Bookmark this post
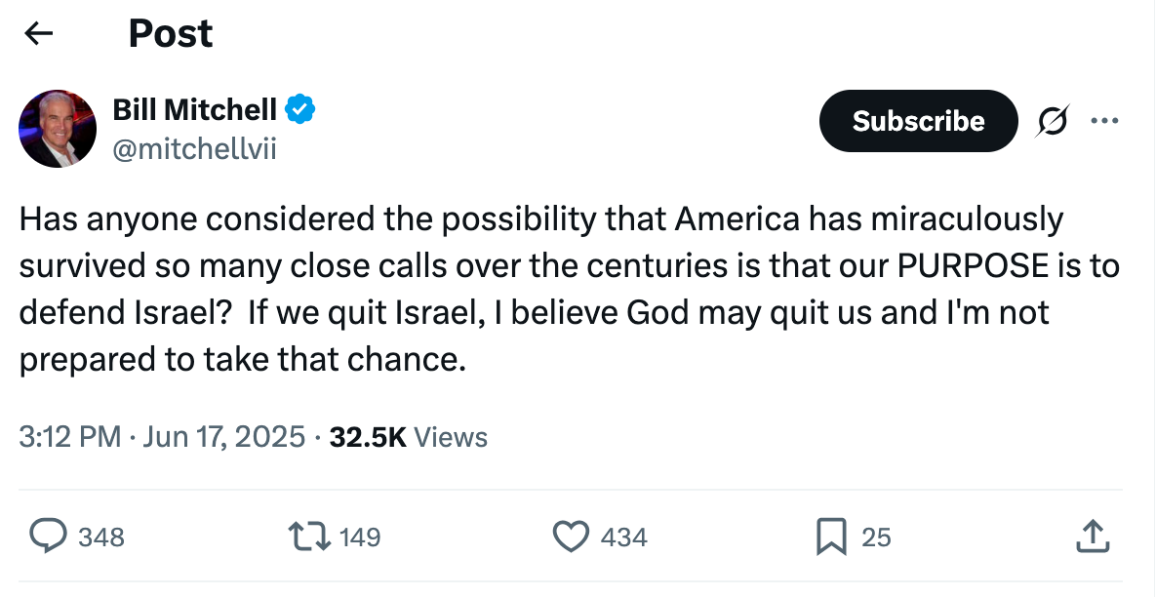The height and width of the screenshot is (597, 1155). click(831, 537)
